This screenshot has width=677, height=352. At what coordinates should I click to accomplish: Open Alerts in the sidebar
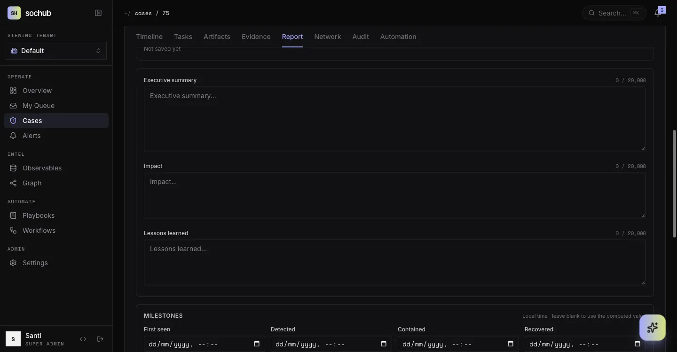[56, 136]
